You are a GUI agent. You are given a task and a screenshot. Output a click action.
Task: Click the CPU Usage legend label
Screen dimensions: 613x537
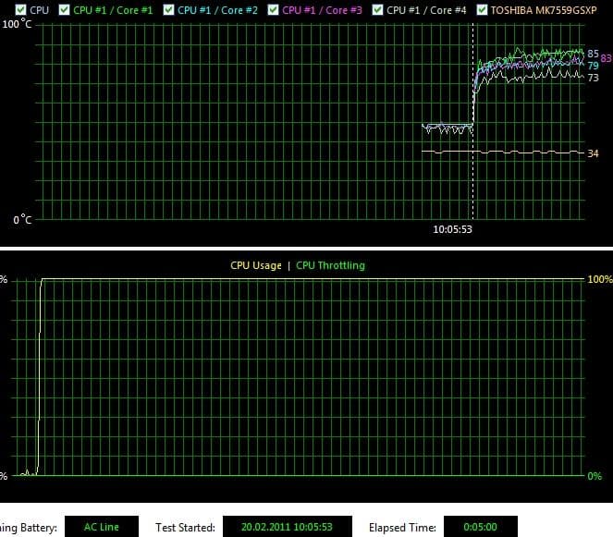[256, 266]
